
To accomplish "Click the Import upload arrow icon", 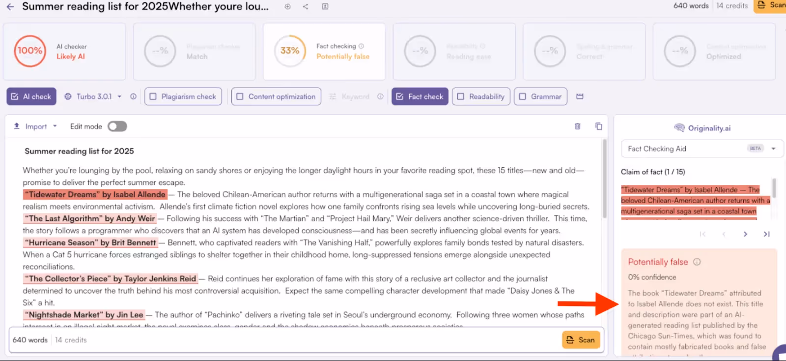I will click(17, 126).
